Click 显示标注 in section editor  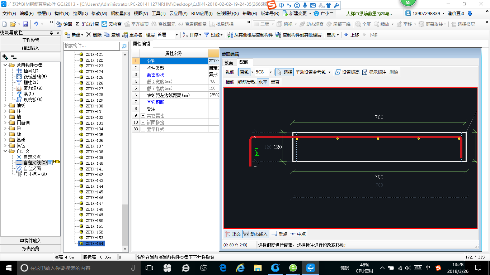coord(374,72)
